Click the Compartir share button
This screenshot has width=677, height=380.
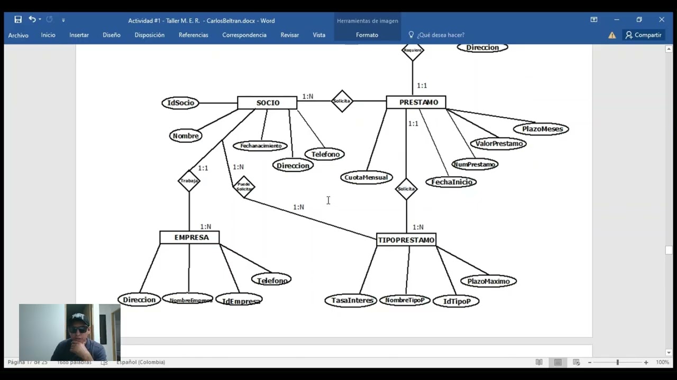click(x=643, y=35)
